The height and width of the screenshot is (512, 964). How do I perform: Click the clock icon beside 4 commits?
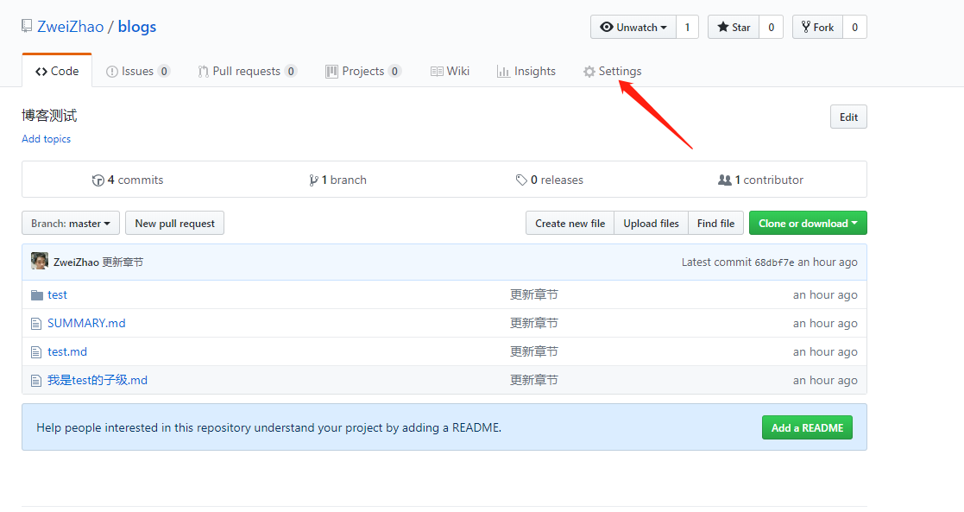(98, 180)
